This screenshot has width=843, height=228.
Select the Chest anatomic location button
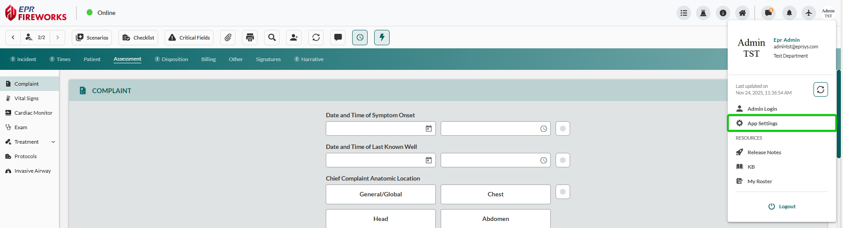coord(495,194)
